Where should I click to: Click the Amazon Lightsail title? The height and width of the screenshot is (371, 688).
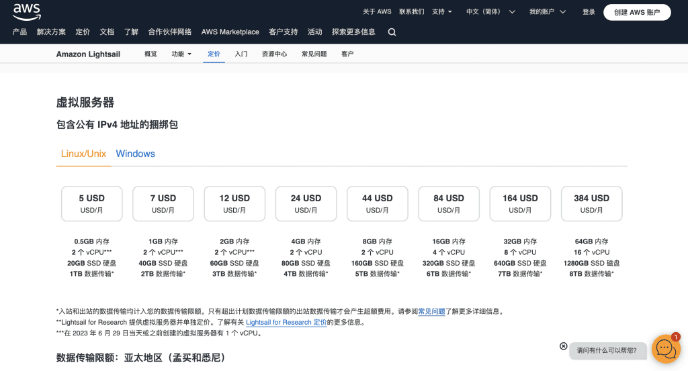(x=88, y=54)
